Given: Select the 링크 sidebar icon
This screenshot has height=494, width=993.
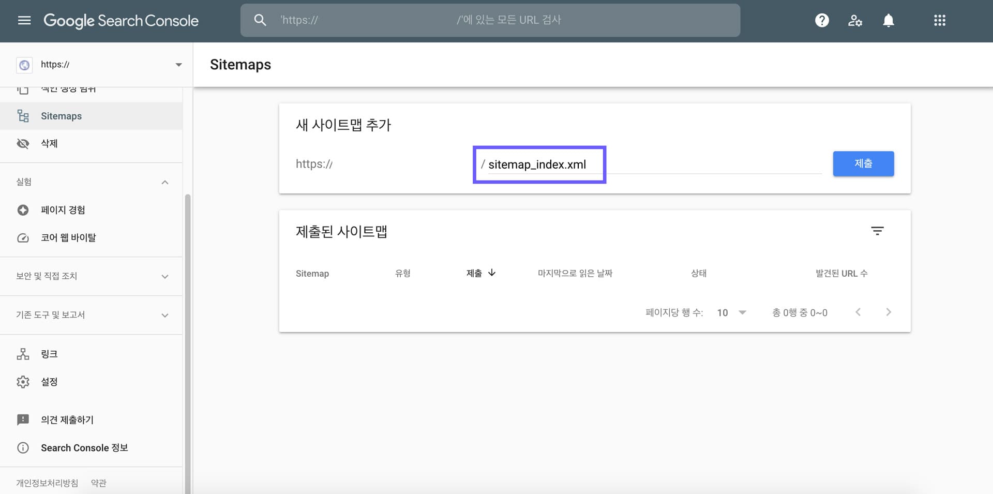Looking at the screenshot, I should tap(23, 354).
